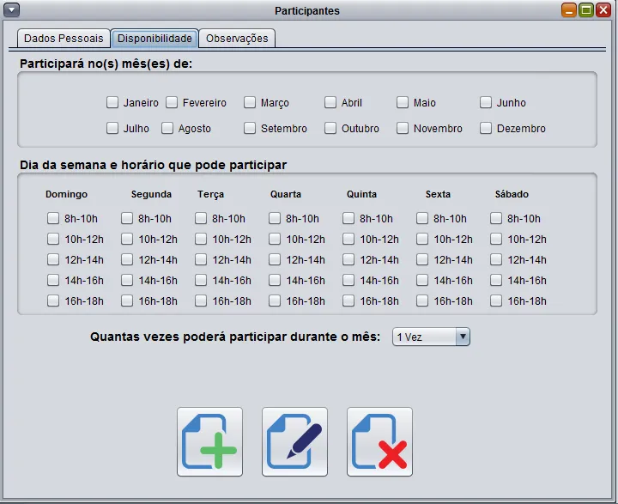Enable Sábado 10h-12h time slot

click(x=496, y=239)
